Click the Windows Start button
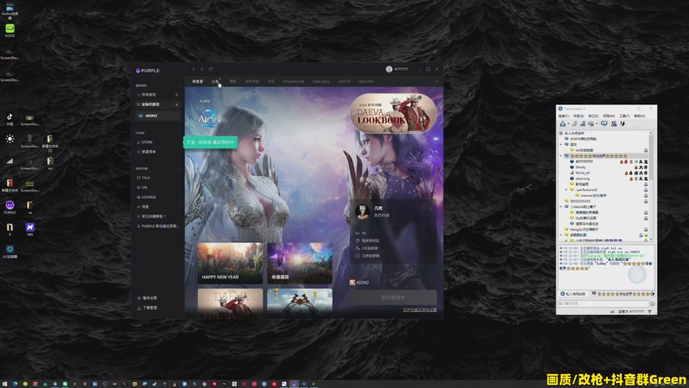This screenshot has height=388, width=689. tap(5, 384)
